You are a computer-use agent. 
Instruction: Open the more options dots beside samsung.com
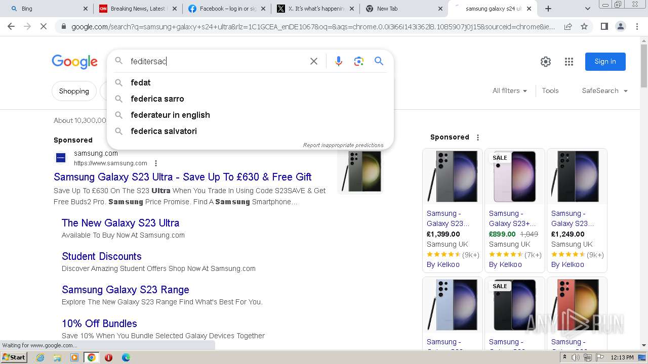(156, 163)
